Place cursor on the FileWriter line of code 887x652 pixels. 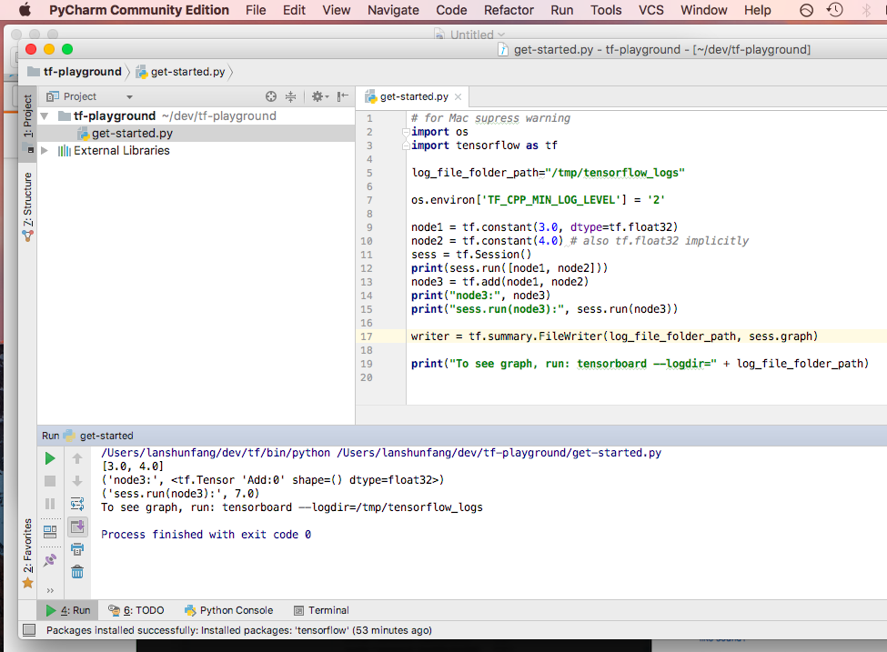tap(614, 336)
